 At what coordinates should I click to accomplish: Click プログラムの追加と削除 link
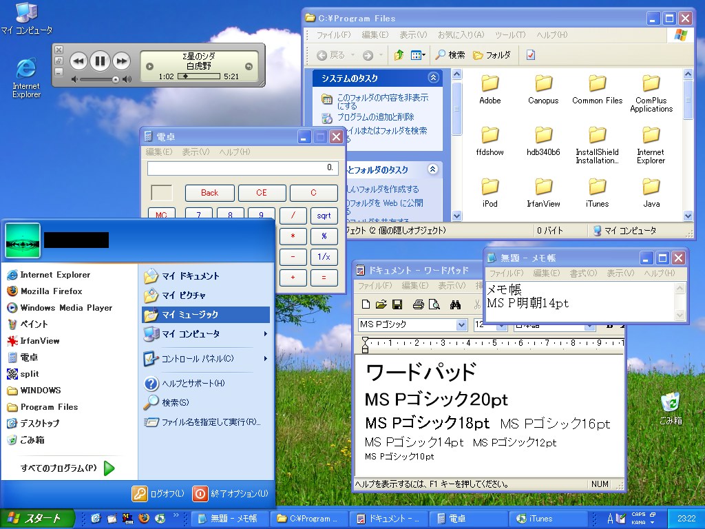pos(375,117)
